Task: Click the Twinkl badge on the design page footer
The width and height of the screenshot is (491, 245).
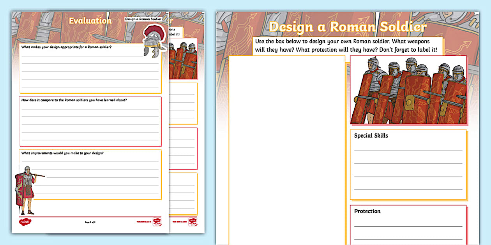Action: click(193, 222)
